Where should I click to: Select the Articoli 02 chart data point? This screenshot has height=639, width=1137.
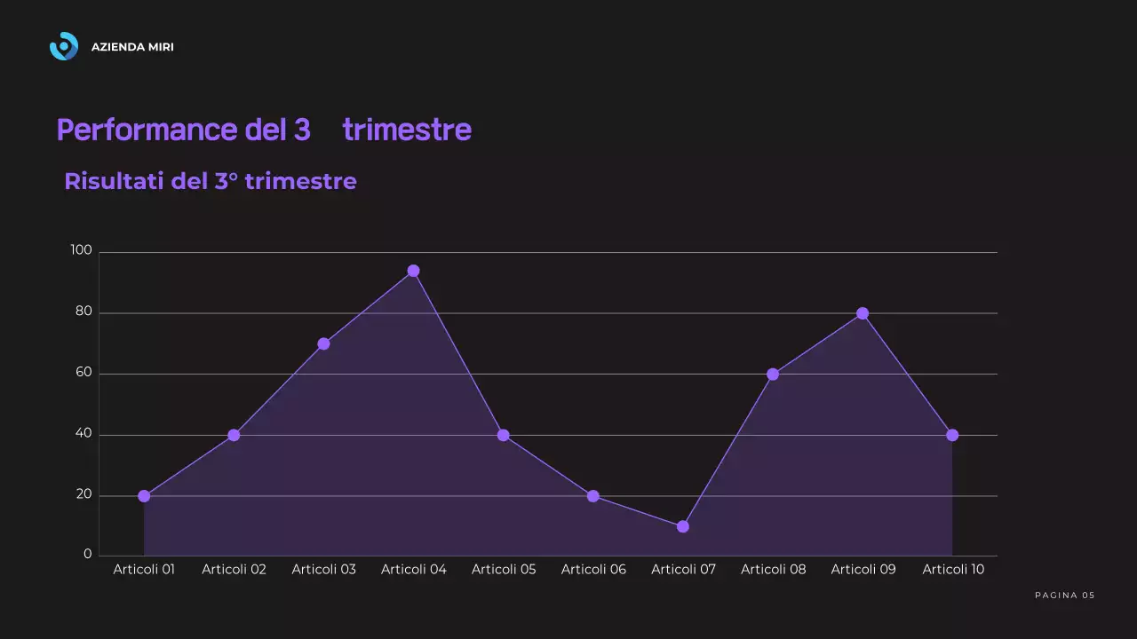coord(234,435)
